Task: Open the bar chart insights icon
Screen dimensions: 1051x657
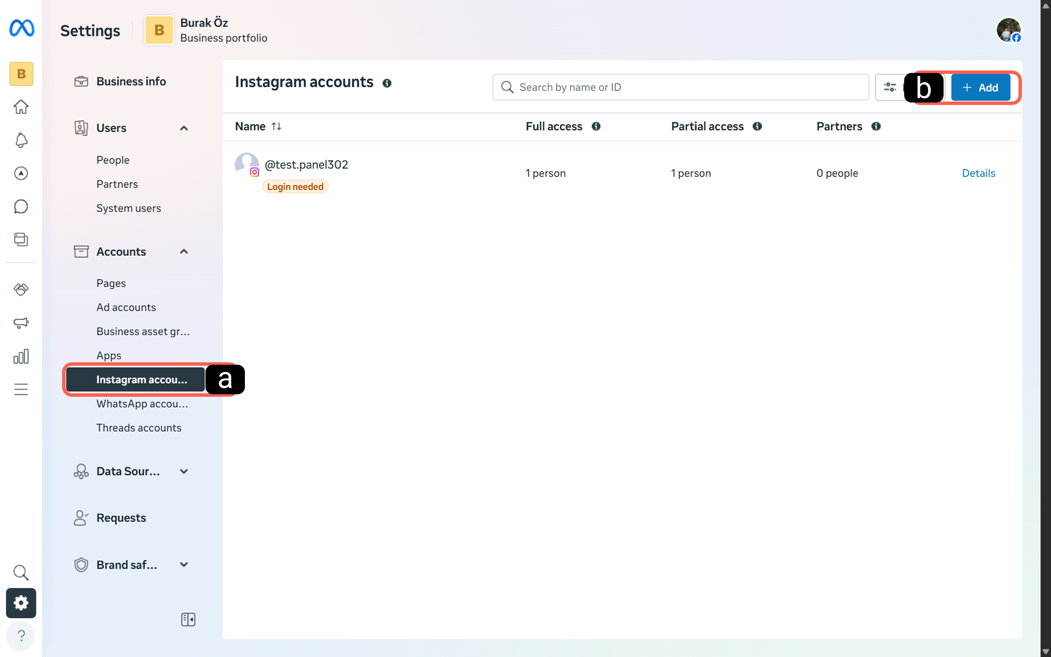Action: pos(21,356)
